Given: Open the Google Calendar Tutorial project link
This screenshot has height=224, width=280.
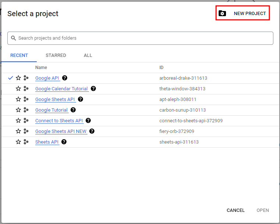Looking at the screenshot, I should click(x=62, y=89).
